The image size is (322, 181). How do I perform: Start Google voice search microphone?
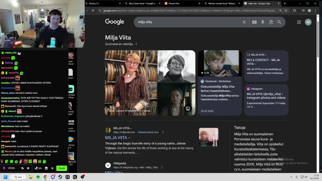(x=263, y=22)
